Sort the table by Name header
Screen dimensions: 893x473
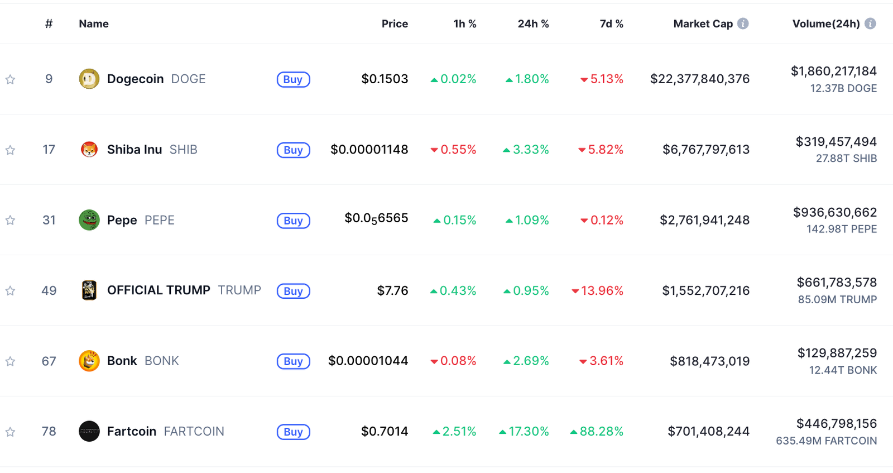coord(94,23)
